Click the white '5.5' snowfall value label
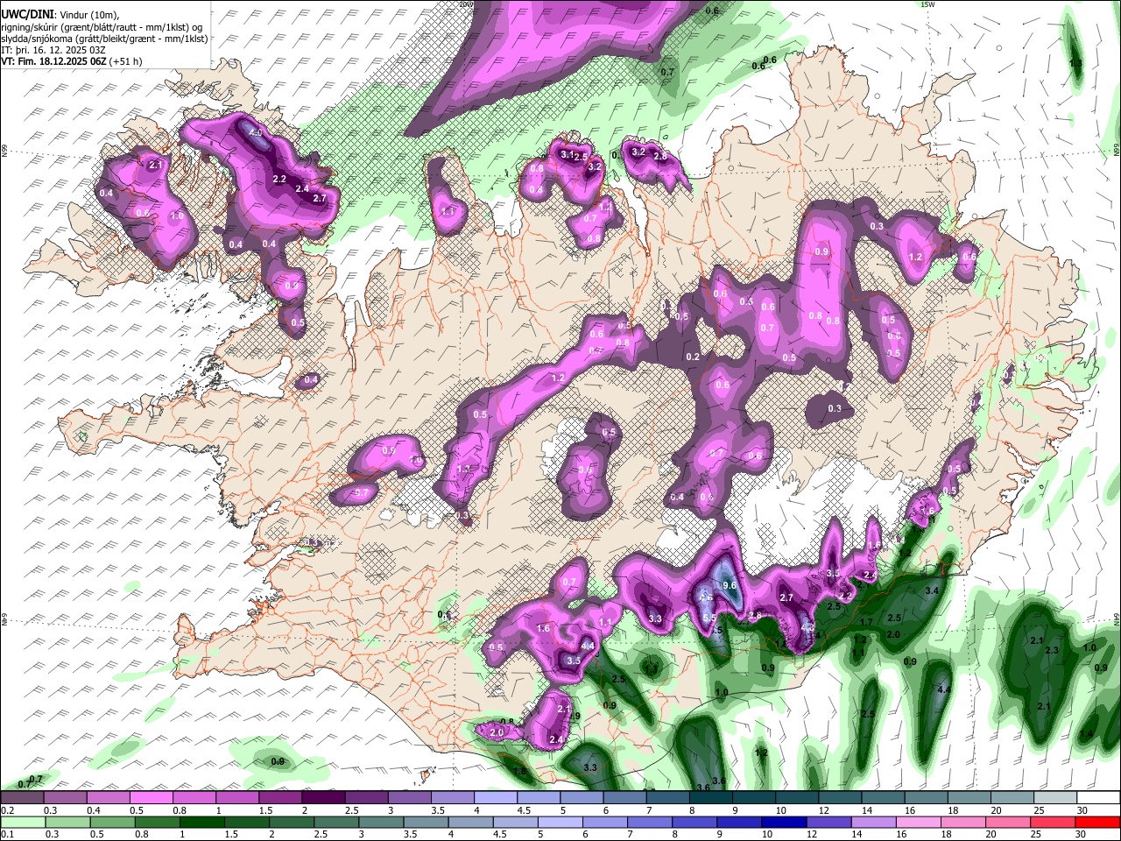This screenshot has width=1121, height=841. click(709, 618)
